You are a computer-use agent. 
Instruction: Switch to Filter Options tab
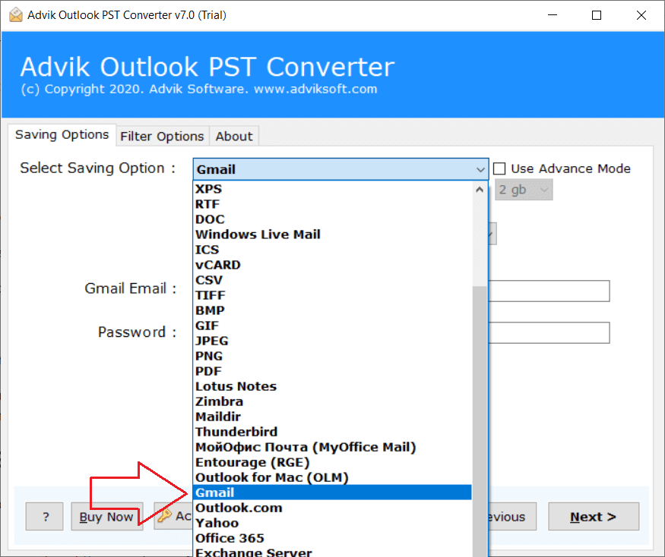pos(162,137)
